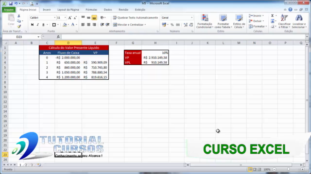
Task: Expand the Inserir cells dropdown
Action: pyautogui.click(x=263, y=16)
